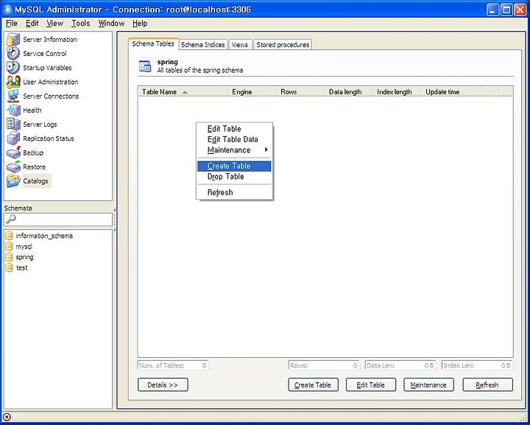
Task: Choose Edit Table from context menu
Action: click(234, 129)
